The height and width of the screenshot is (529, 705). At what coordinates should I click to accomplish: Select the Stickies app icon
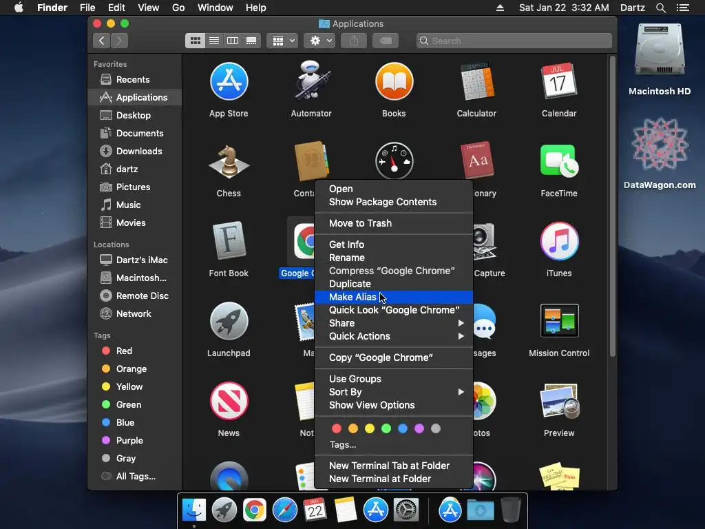click(559, 476)
